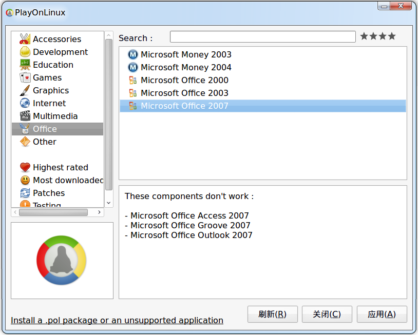Select the Other category label
The height and width of the screenshot is (335, 418).
(x=45, y=142)
